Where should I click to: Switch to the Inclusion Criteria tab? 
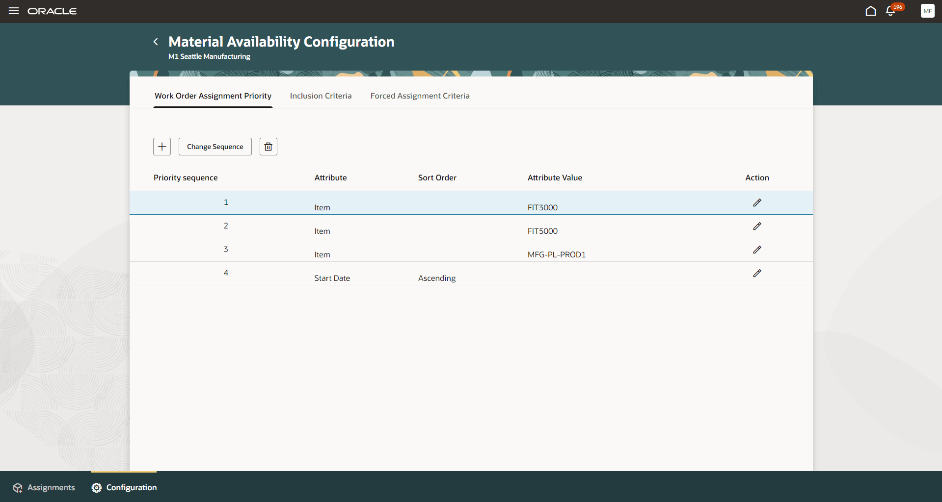click(x=321, y=96)
